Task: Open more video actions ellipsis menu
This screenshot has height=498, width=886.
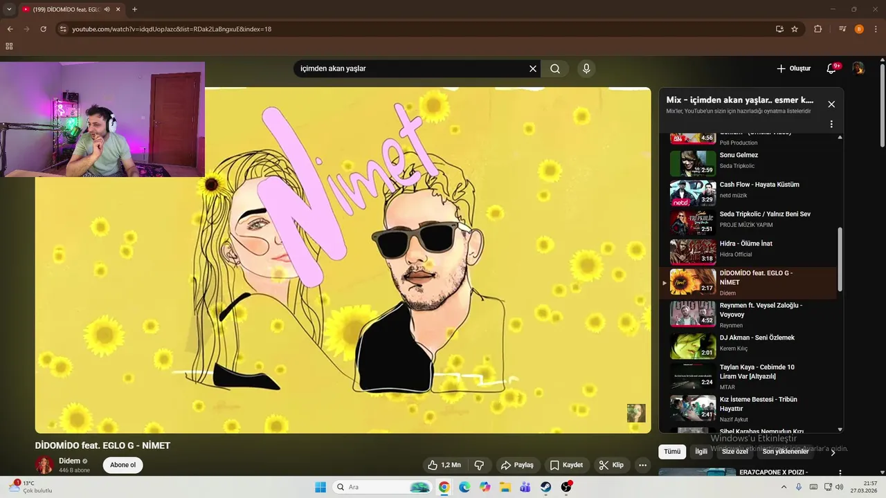Action: [x=642, y=465]
